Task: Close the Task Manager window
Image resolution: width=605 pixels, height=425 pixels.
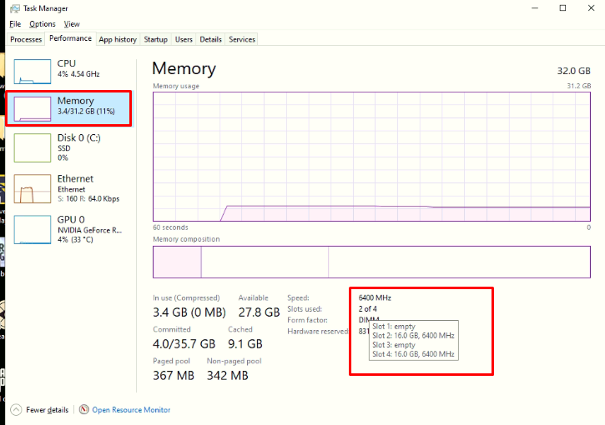Action: 591,8
